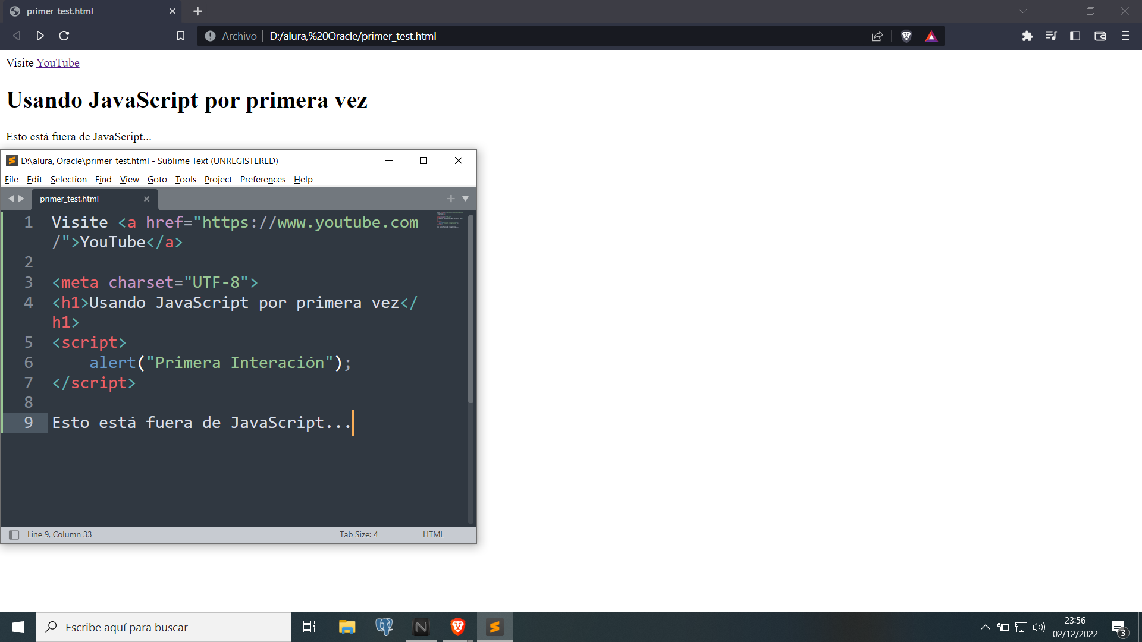The height and width of the screenshot is (642, 1142).
Task: Open browser hamburger main menu
Action: (x=1125, y=36)
